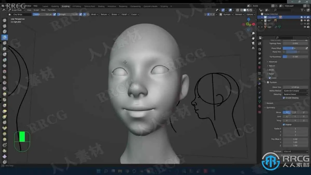Image resolution: width=311 pixels, height=175 pixels.
Task: Open the Texture dropdown in header
Action: (104, 15)
